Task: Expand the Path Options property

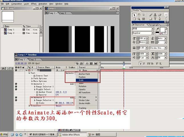Action: (x=32, y=78)
